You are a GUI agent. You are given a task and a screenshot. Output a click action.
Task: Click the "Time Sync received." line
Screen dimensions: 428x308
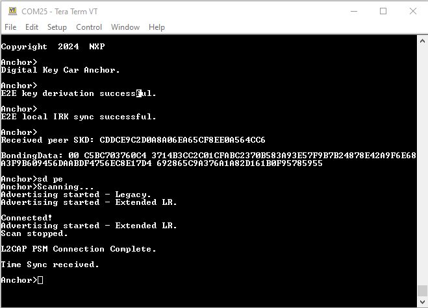50,265
